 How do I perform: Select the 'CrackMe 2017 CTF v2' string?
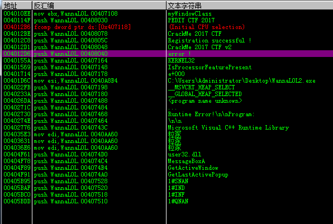pos(199,47)
